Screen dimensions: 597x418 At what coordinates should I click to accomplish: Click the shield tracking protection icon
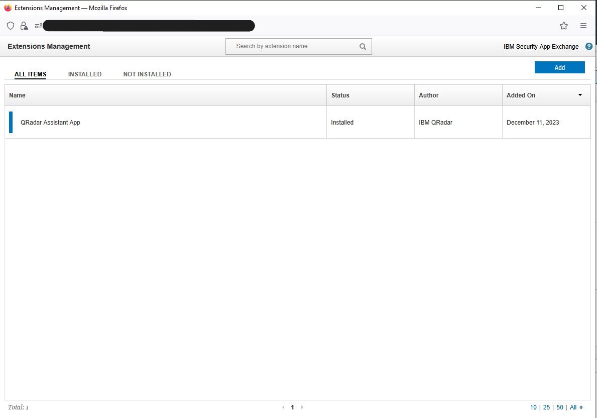[11, 26]
